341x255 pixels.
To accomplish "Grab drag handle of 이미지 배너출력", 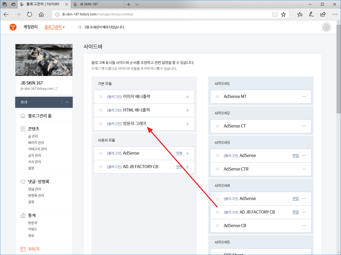I will click(x=101, y=97).
